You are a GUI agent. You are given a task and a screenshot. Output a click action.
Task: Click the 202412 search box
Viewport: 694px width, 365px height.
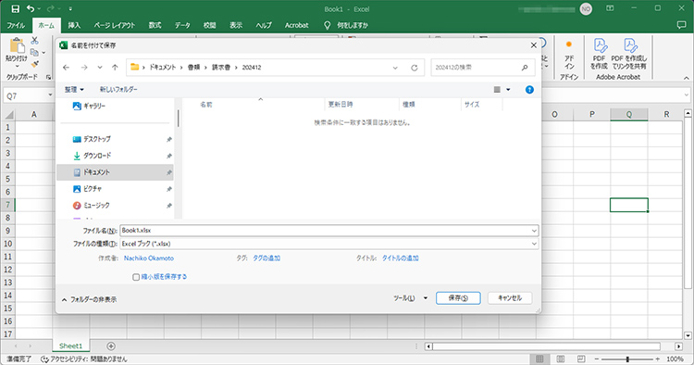click(483, 68)
